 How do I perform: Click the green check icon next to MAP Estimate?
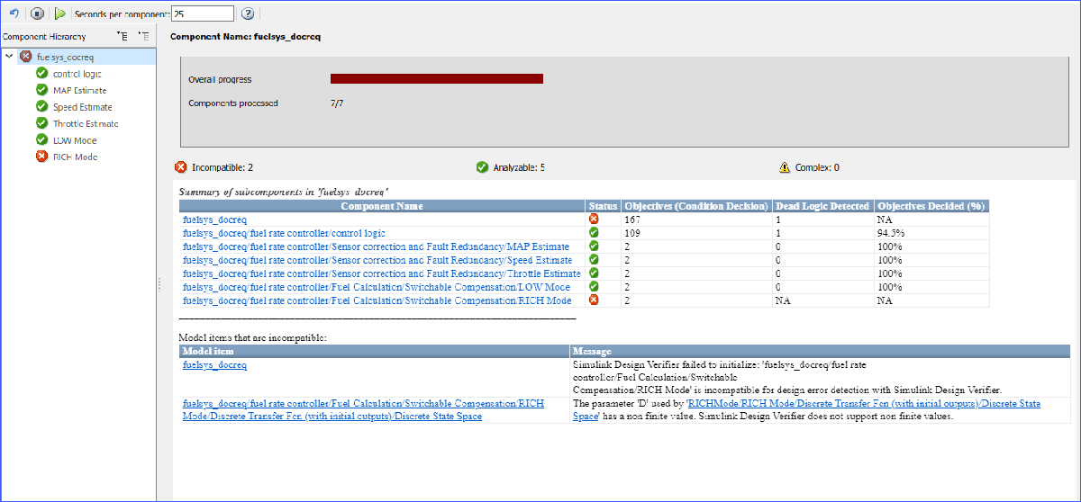41,90
